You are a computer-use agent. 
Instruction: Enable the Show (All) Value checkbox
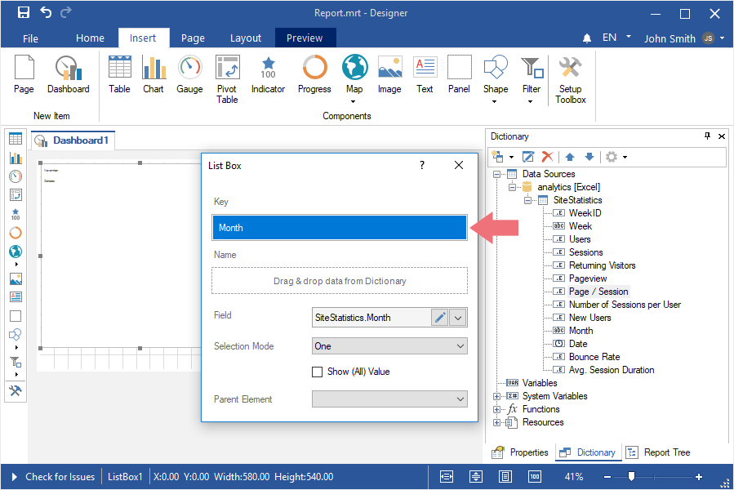318,372
